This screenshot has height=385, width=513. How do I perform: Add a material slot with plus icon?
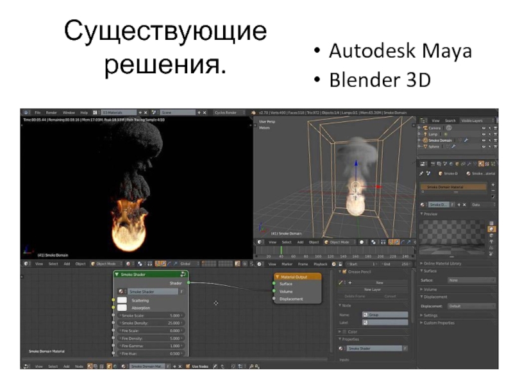coord(493,185)
